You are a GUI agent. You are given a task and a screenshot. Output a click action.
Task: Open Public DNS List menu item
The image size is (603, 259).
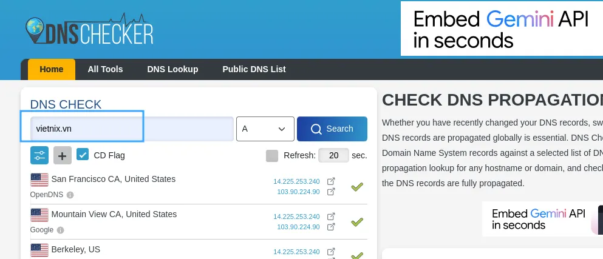point(254,69)
